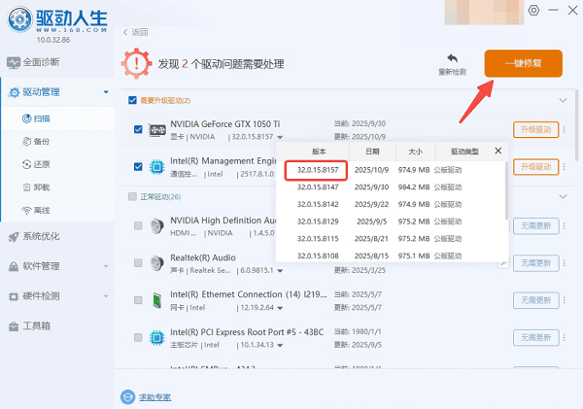Close the driver version list popup

pos(498,151)
